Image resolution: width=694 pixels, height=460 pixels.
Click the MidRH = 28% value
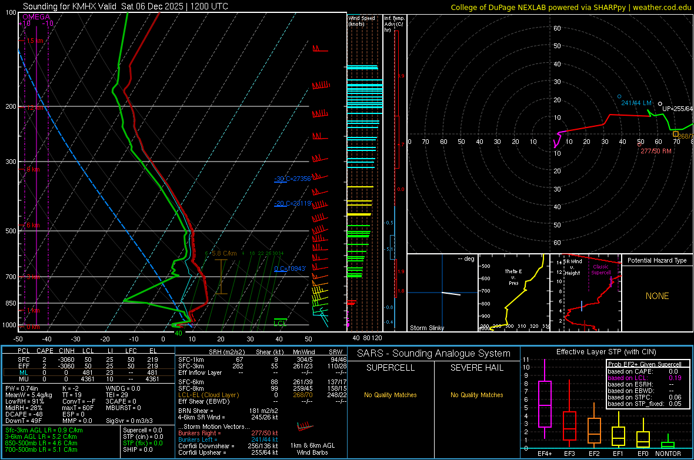coord(24,408)
